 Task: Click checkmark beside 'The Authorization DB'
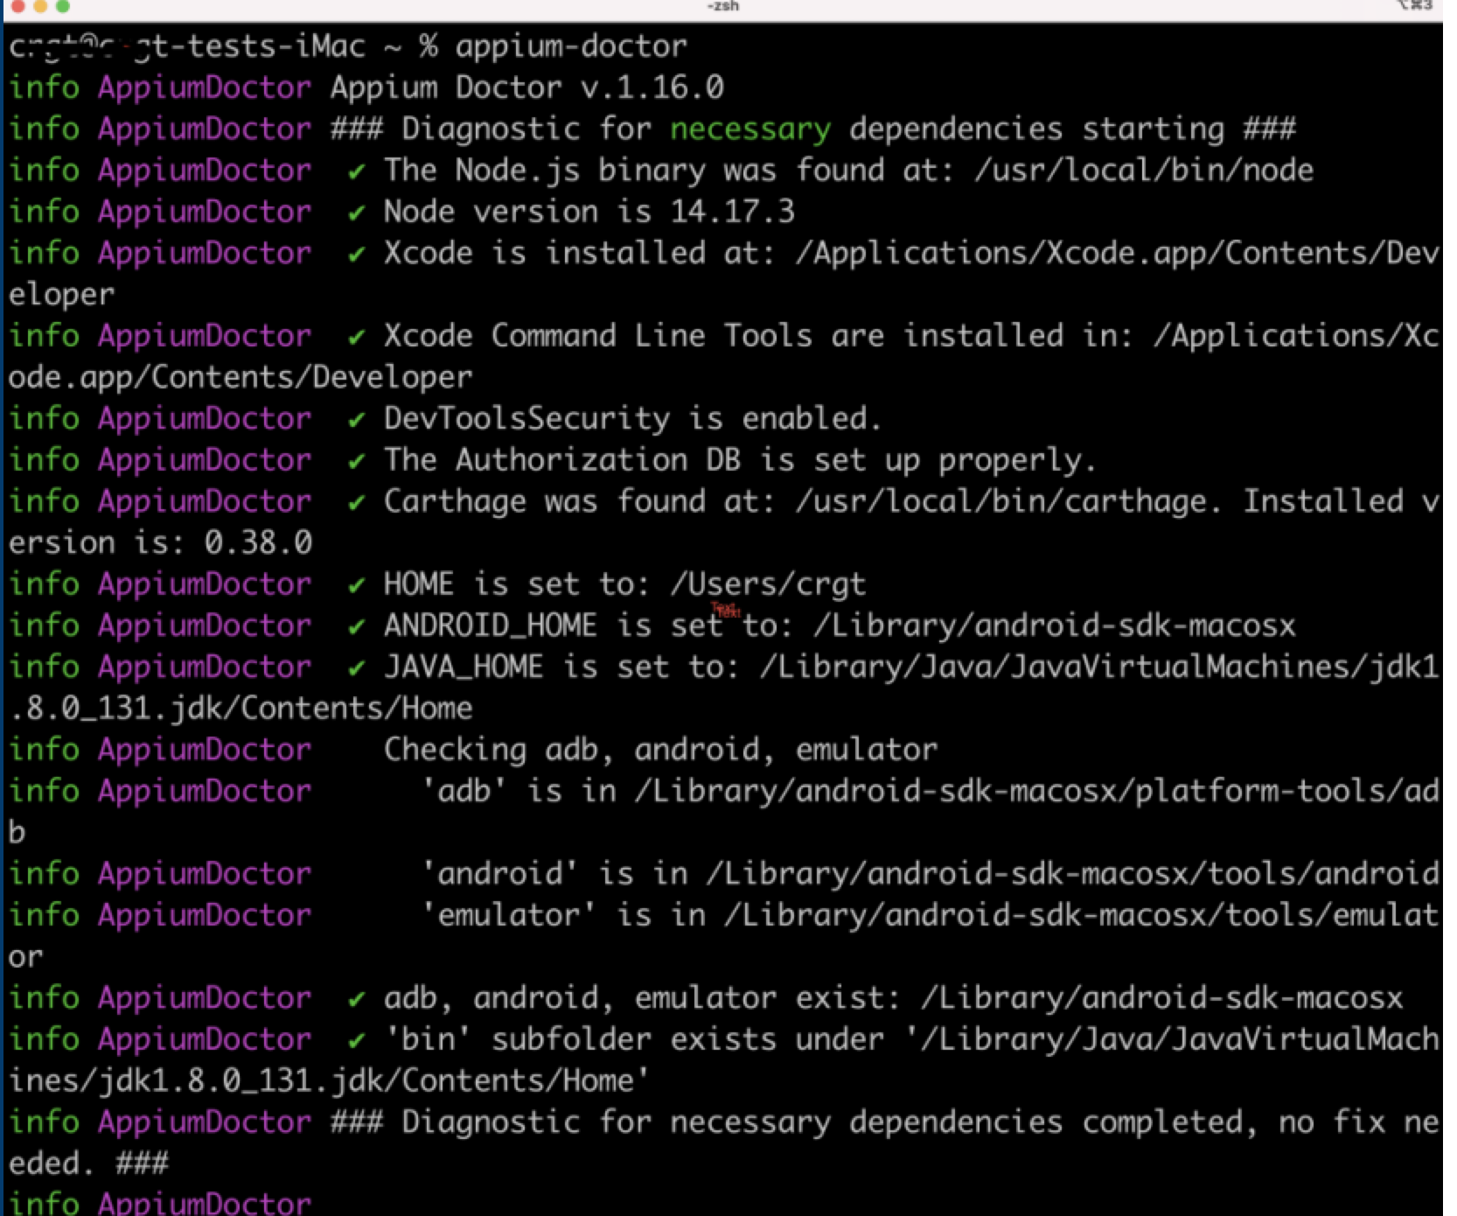(356, 462)
